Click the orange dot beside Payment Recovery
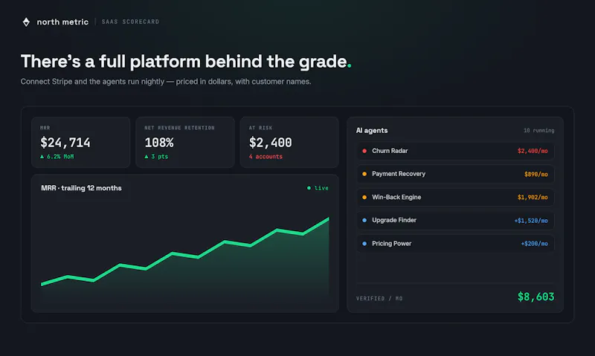The height and width of the screenshot is (356, 595). pos(364,174)
